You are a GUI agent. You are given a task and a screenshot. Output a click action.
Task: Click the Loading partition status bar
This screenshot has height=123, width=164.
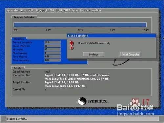click(83, 119)
